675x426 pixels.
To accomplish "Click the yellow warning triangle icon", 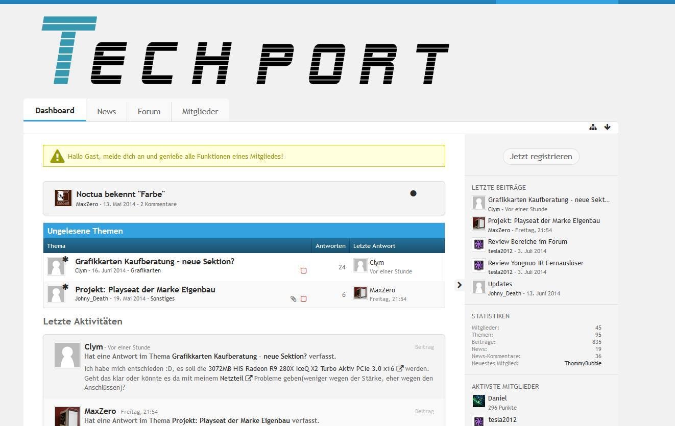I will pyautogui.click(x=57, y=156).
